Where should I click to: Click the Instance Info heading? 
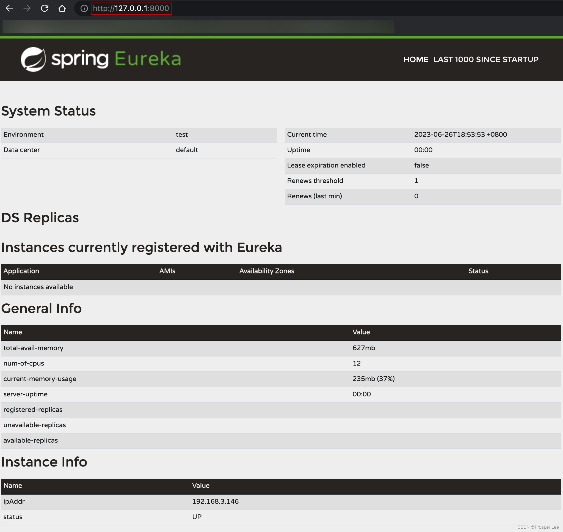[44, 462]
